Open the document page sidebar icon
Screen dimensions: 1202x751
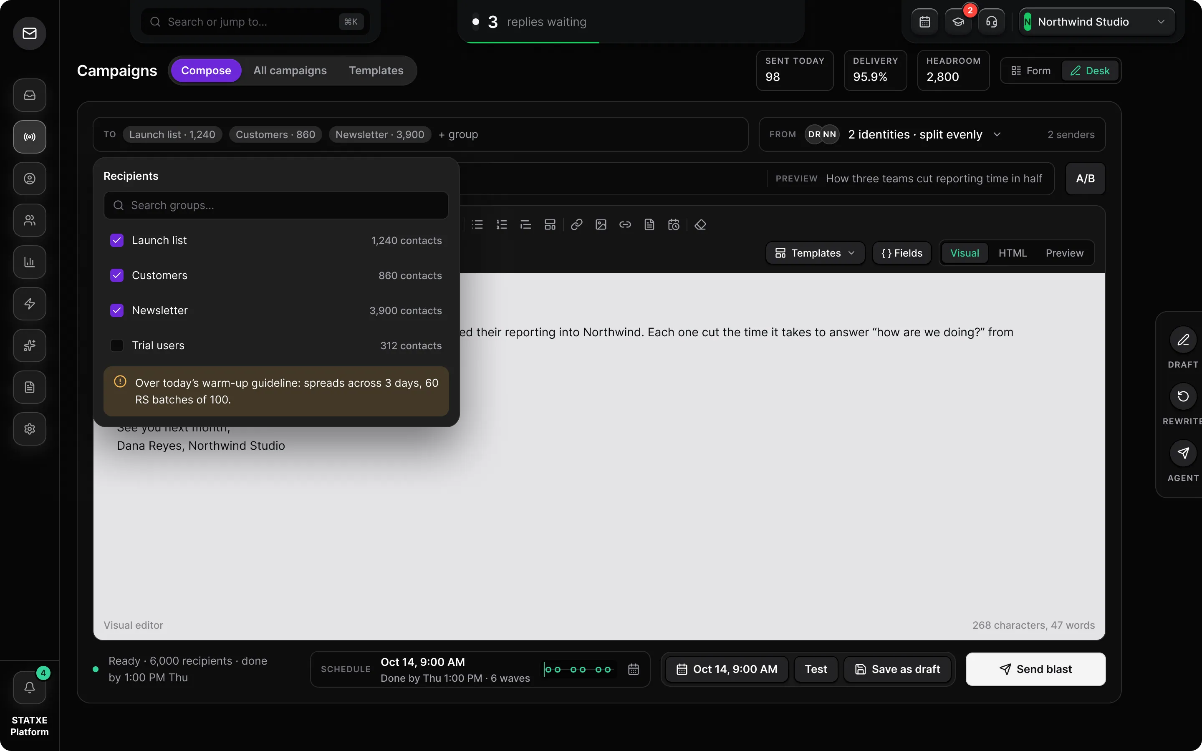point(30,387)
